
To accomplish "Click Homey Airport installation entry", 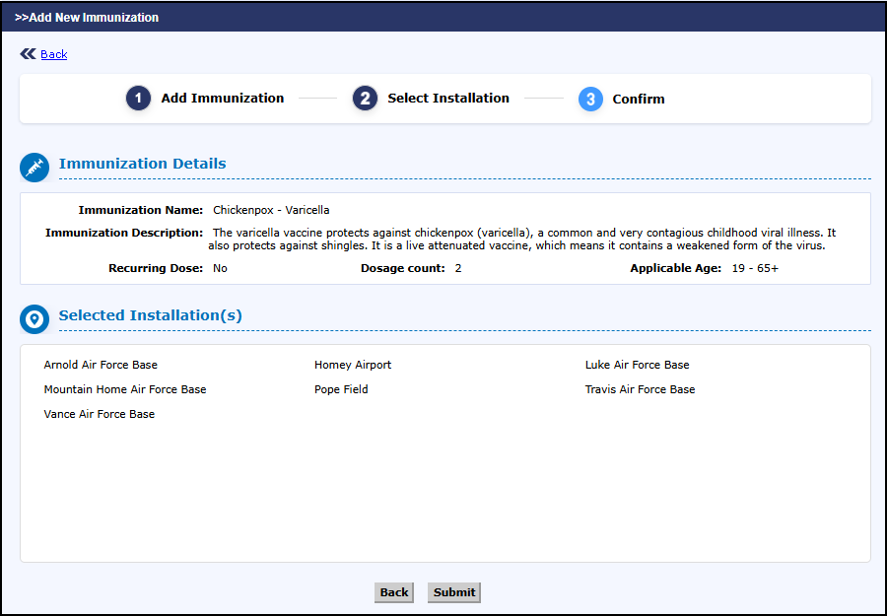I will pyautogui.click(x=353, y=365).
